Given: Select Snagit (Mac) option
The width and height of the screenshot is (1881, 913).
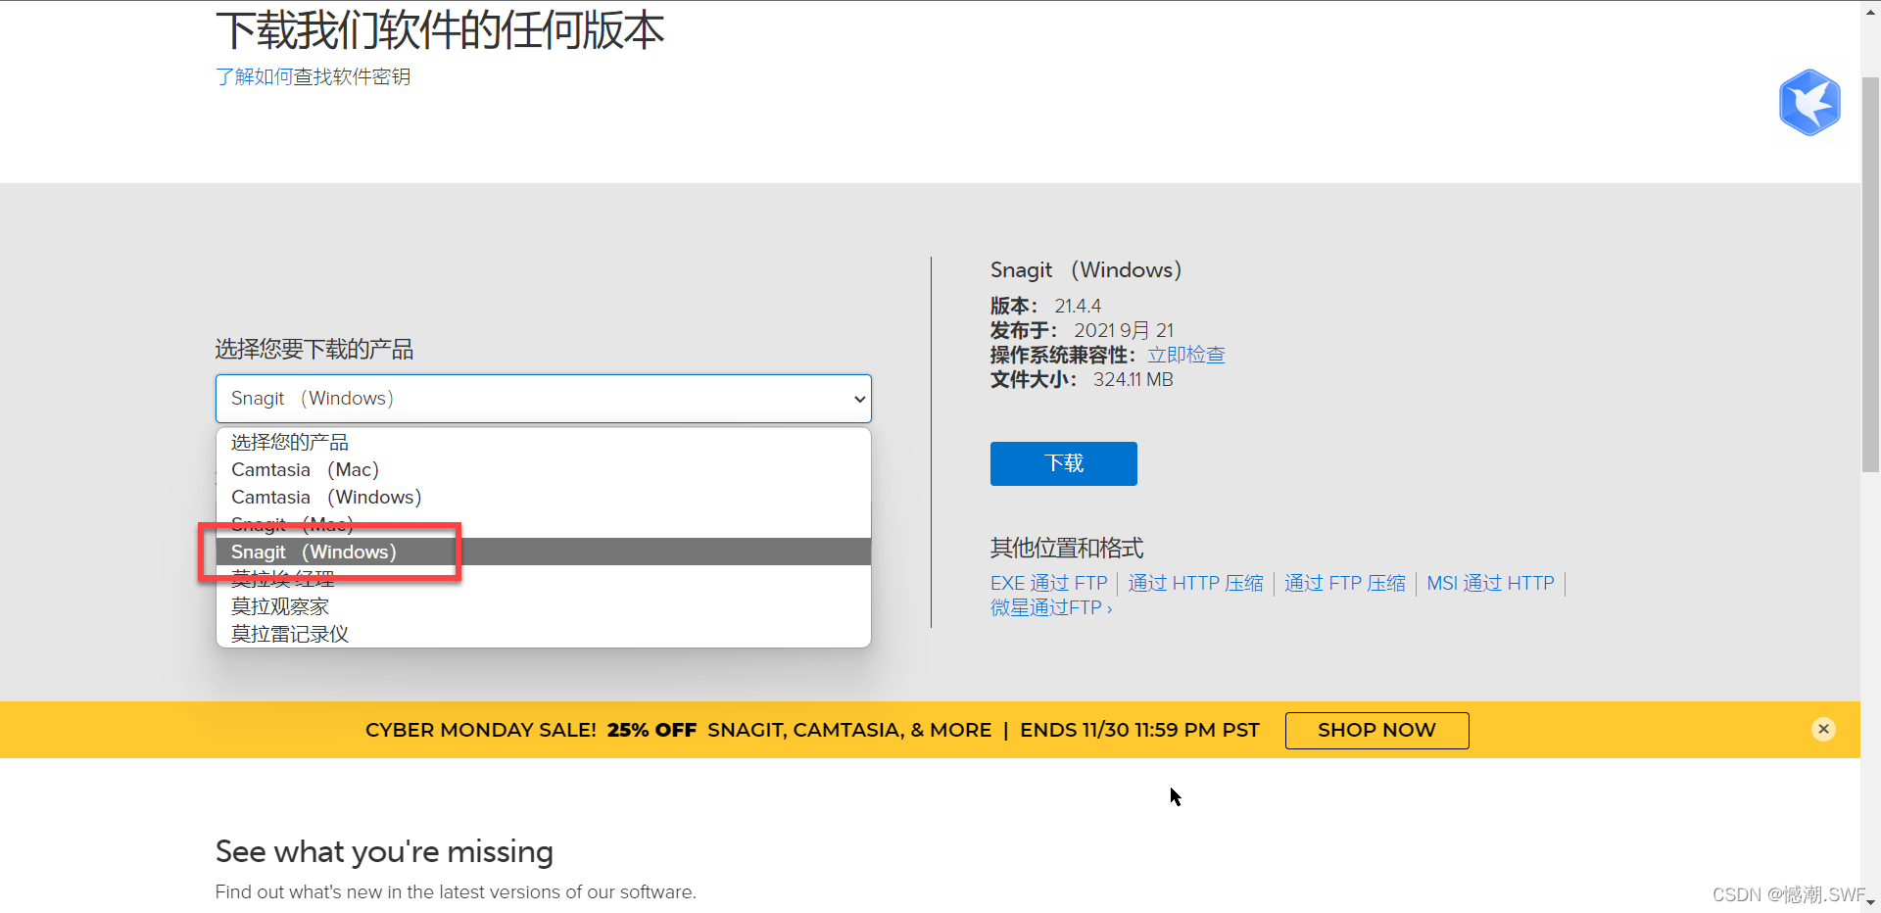Looking at the screenshot, I should click(x=544, y=524).
